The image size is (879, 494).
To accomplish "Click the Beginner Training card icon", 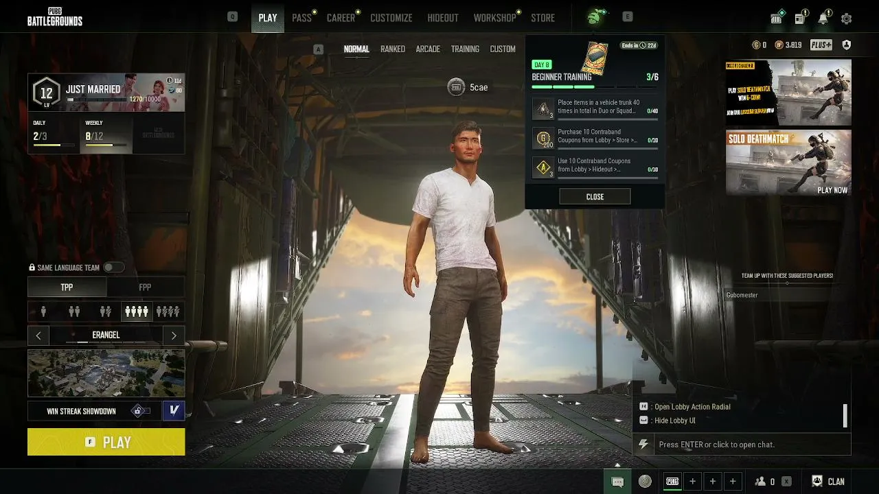I will [594, 58].
